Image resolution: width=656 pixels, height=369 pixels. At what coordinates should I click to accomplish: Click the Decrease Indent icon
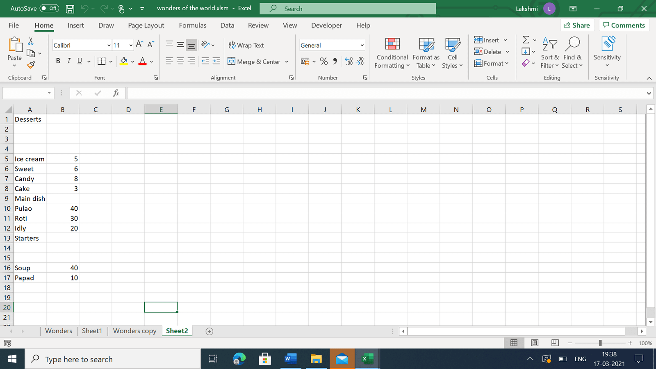[x=205, y=61]
